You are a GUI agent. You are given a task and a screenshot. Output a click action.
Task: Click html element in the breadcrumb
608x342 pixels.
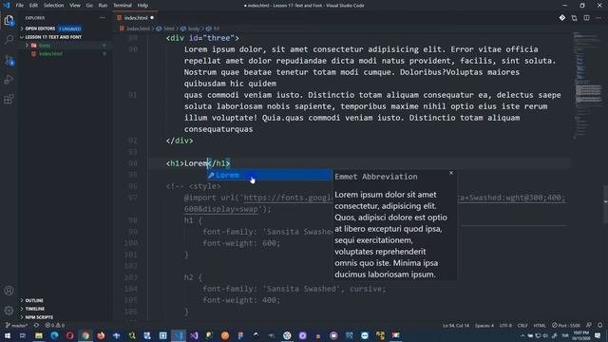(x=169, y=28)
